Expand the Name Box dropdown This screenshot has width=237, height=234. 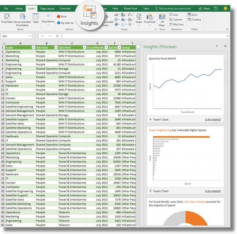click(x=30, y=36)
